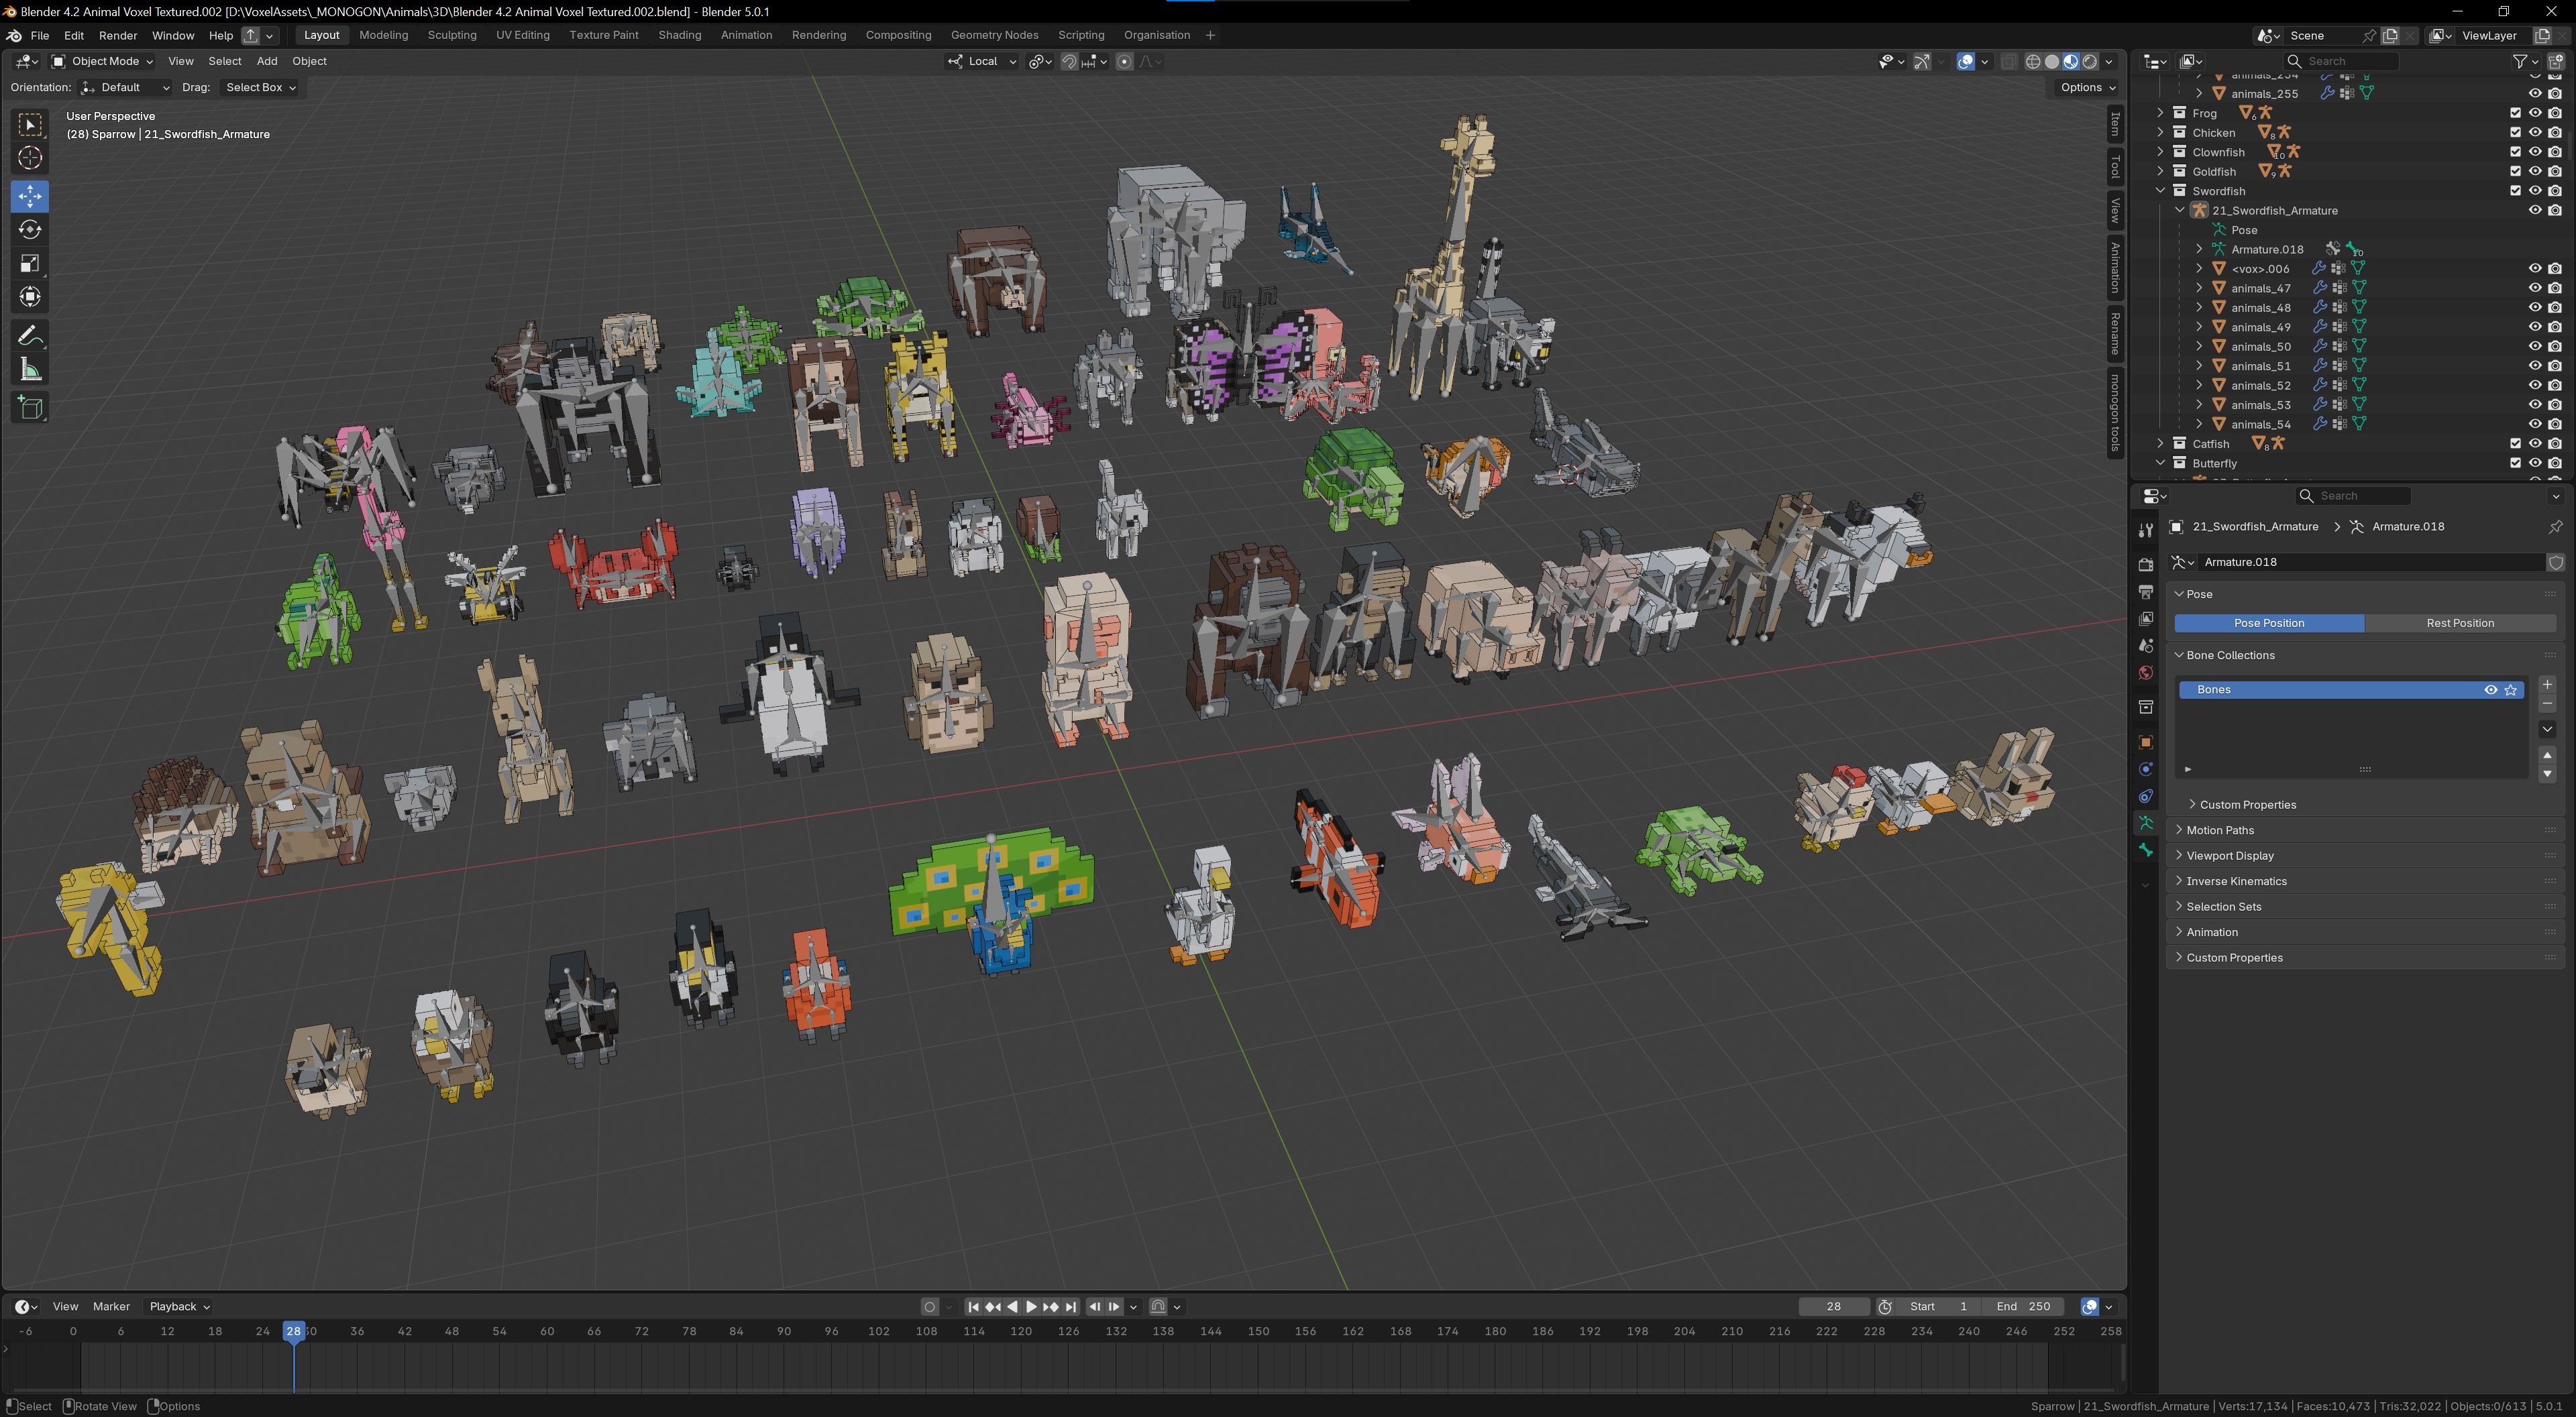Open the Shading workspace tab
The height and width of the screenshot is (1417, 2576).
pos(679,35)
